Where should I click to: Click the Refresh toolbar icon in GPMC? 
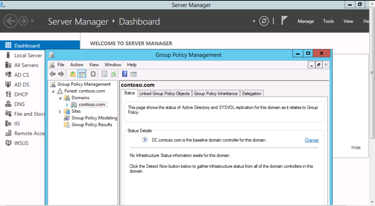[x=113, y=74]
